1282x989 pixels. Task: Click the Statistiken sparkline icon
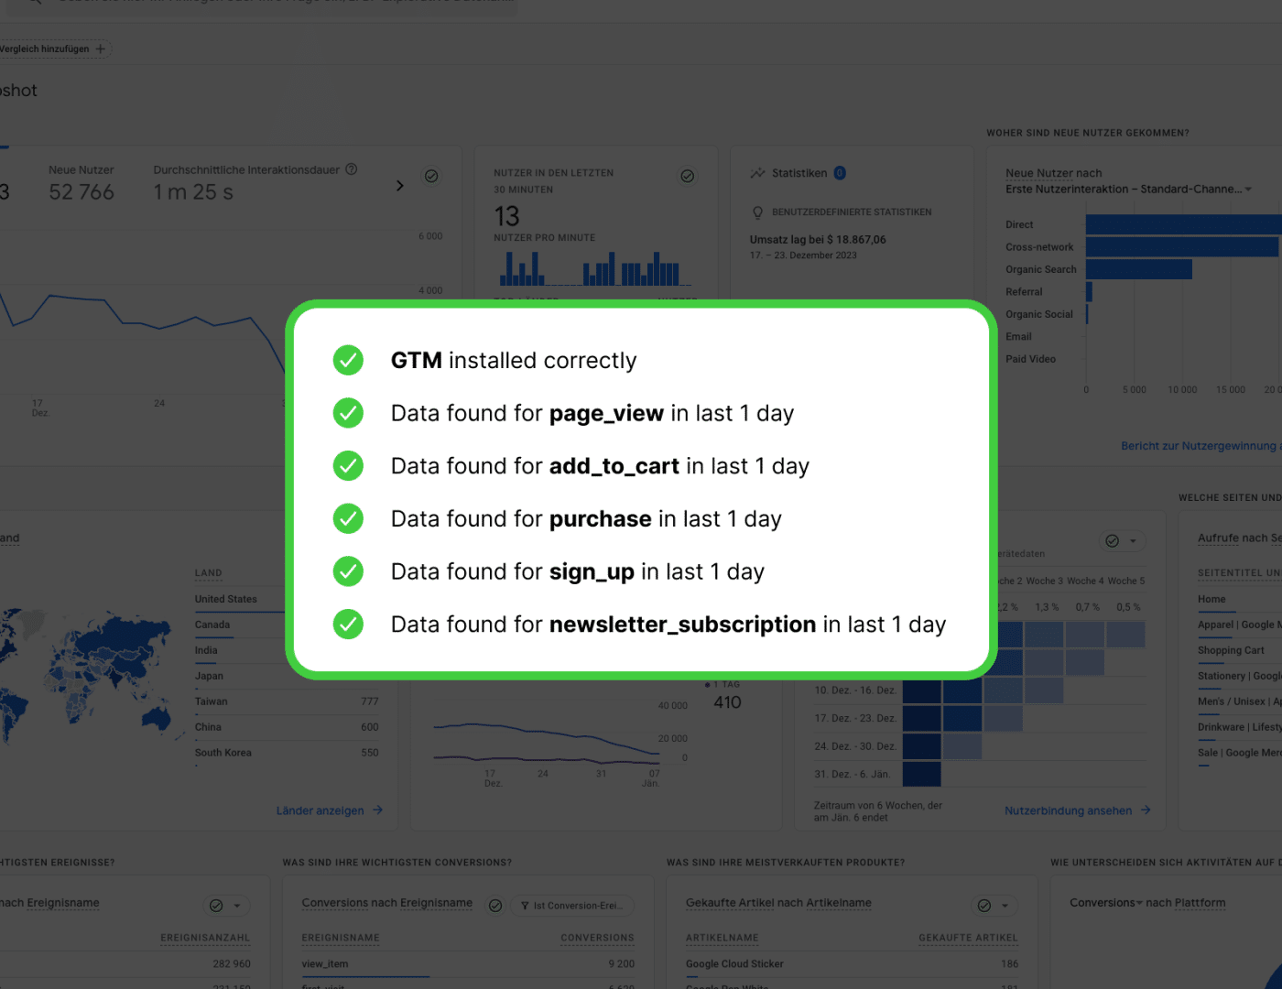coord(757,173)
